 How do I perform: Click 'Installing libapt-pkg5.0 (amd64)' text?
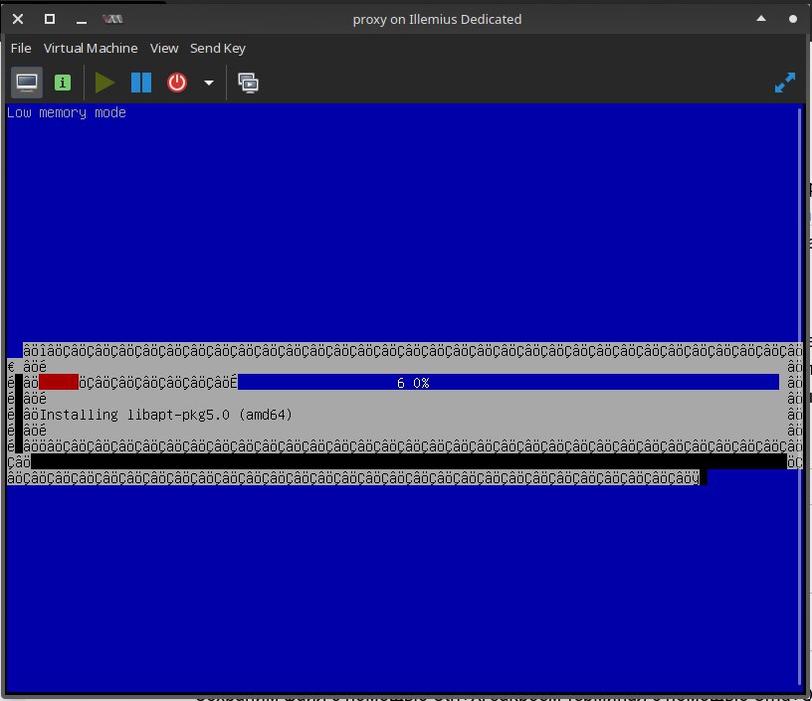166,415
